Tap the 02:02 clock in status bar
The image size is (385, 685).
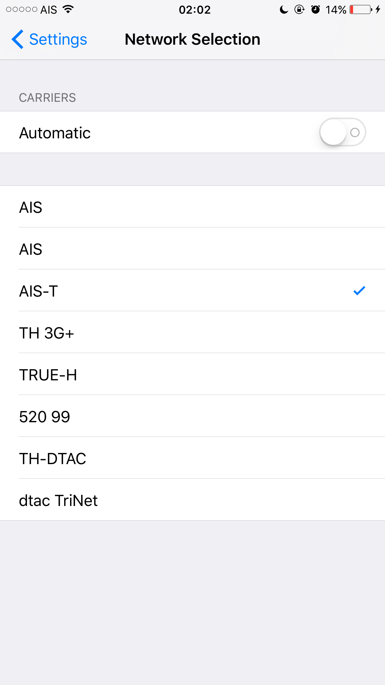[x=195, y=10]
